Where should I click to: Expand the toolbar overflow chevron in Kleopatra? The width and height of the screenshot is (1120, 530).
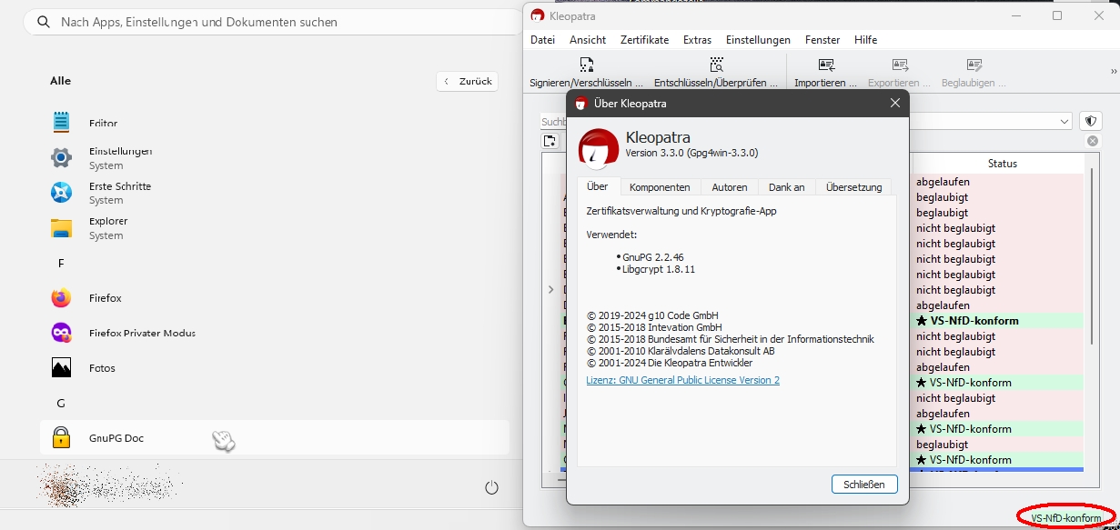(1114, 71)
